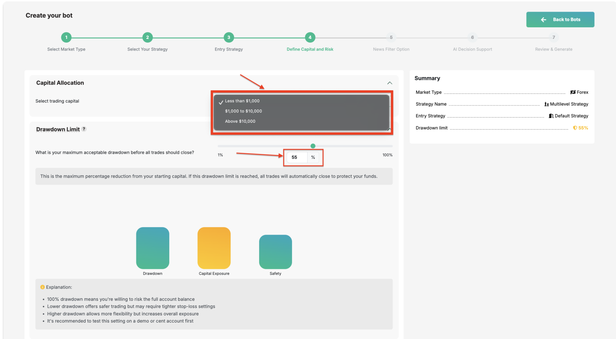The width and height of the screenshot is (616, 339).
Task: Open the Review & Generate step
Action: click(554, 37)
